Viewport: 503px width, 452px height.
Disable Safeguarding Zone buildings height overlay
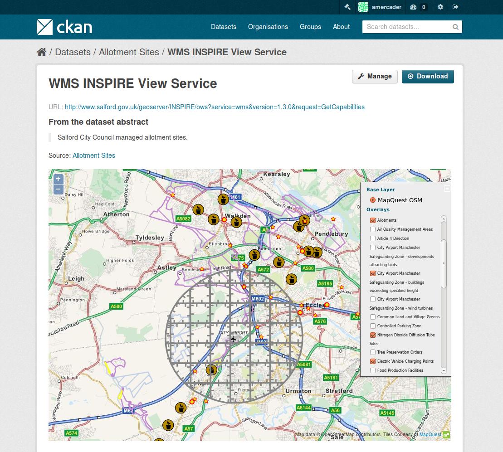[373, 273]
